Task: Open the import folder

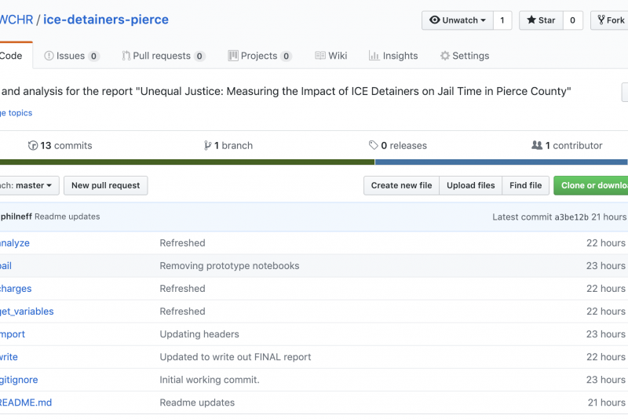Action: coord(13,334)
